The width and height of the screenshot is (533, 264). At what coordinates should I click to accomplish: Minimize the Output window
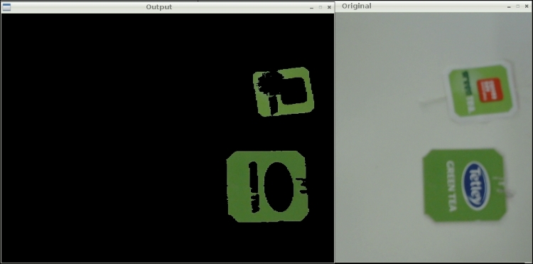click(x=311, y=7)
